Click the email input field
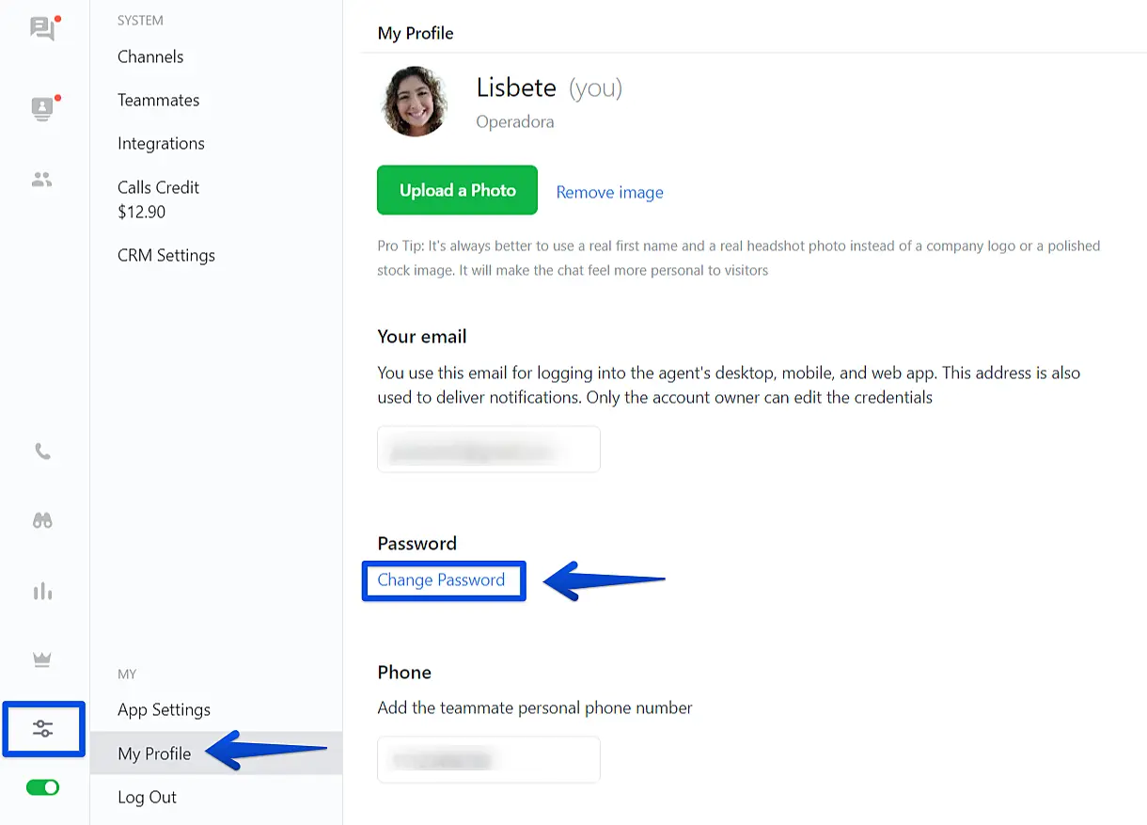The height and width of the screenshot is (825, 1147). 489,450
